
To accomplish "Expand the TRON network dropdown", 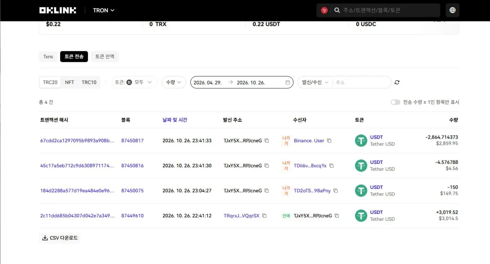I will (x=104, y=10).
